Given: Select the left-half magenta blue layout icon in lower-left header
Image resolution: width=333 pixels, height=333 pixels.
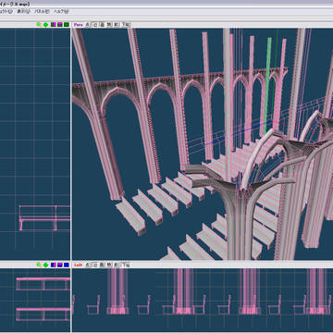Looking at the screenshot, I should pyautogui.click(x=54, y=265).
